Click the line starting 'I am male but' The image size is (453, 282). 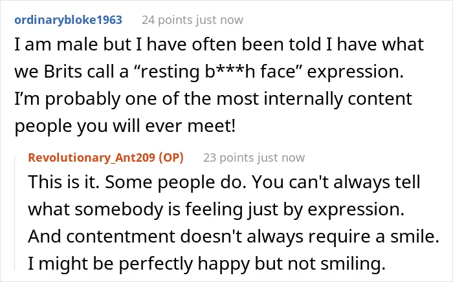219,45
